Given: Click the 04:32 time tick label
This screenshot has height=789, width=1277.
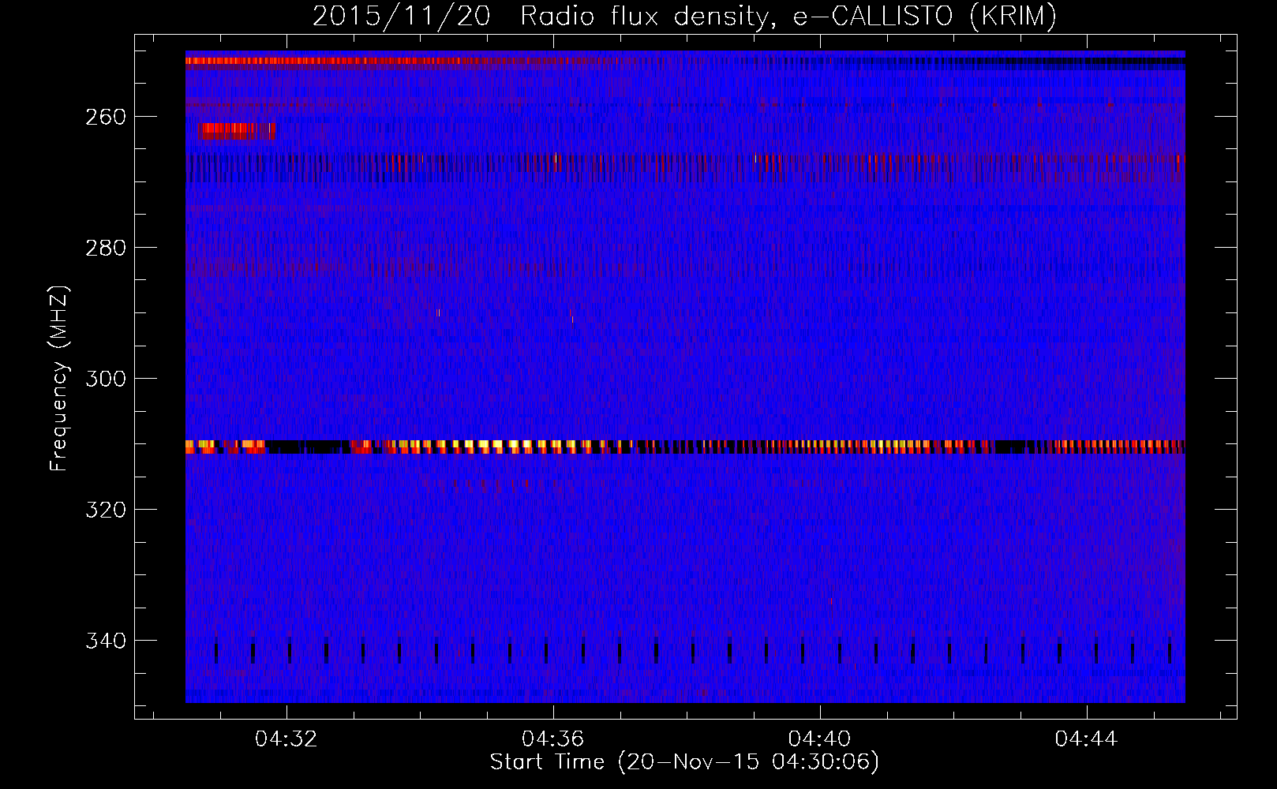Looking at the screenshot, I should pyautogui.click(x=286, y=739).
